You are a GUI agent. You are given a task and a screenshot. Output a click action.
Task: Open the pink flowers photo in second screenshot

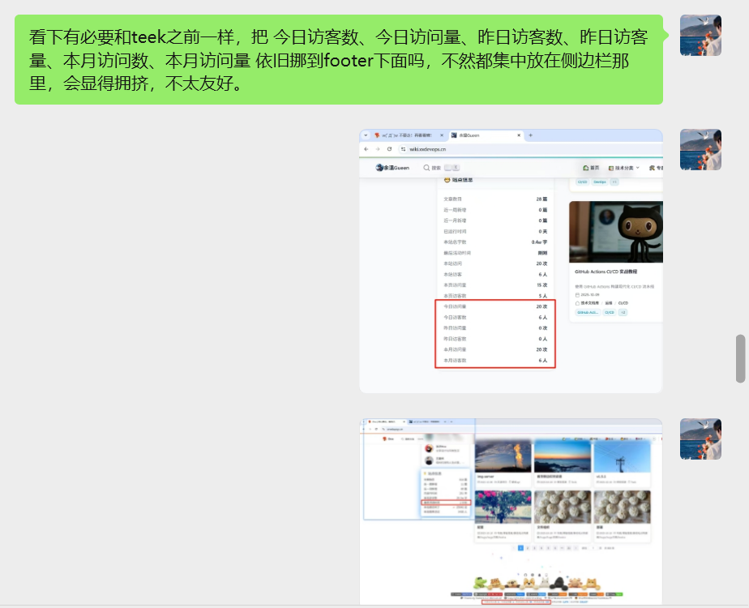pyautogui.click(x=503, y=507)
